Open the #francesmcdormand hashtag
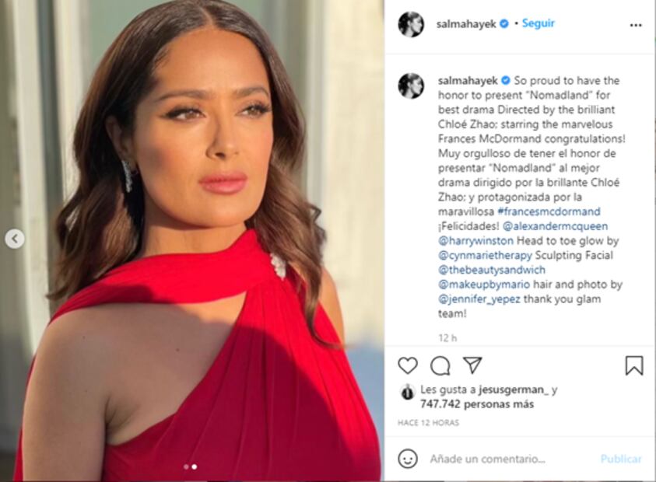Viewport: 656px width, 482px height. [549, 211]
